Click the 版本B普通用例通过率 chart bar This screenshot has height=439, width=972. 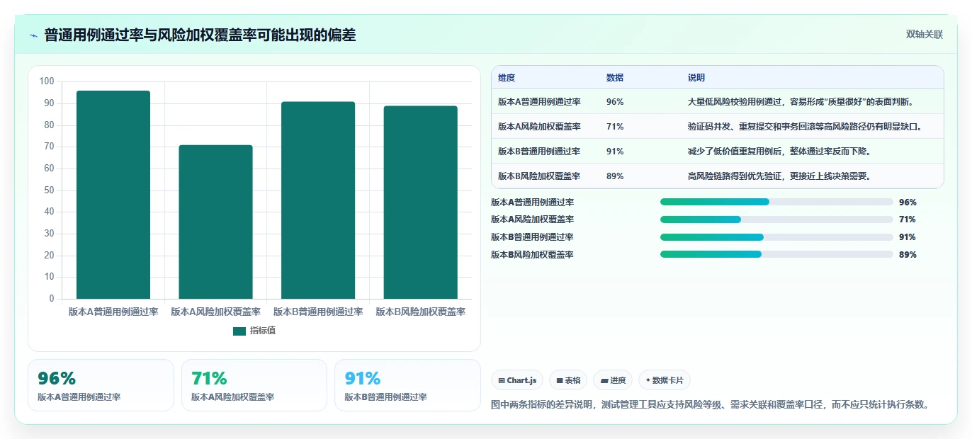pos(318,200)
